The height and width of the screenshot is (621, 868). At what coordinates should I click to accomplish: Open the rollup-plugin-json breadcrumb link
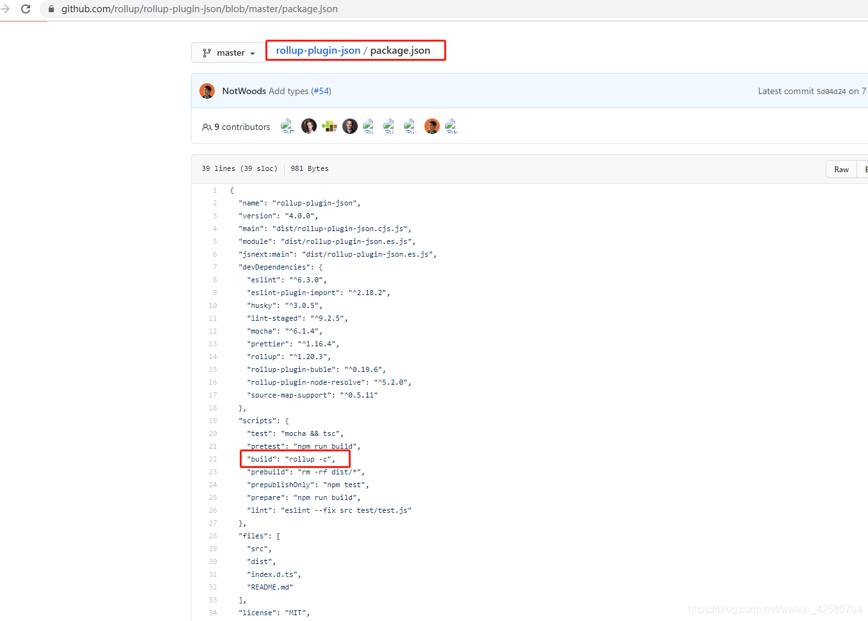point(318,51)
